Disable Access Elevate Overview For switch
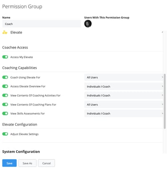This screenshot has height=170, width=167. pyautogui.click(x=5, y=86)
